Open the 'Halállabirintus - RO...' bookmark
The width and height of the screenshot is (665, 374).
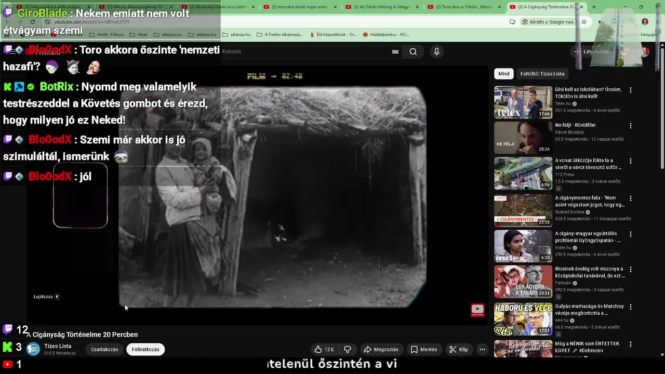click(386, 35)
